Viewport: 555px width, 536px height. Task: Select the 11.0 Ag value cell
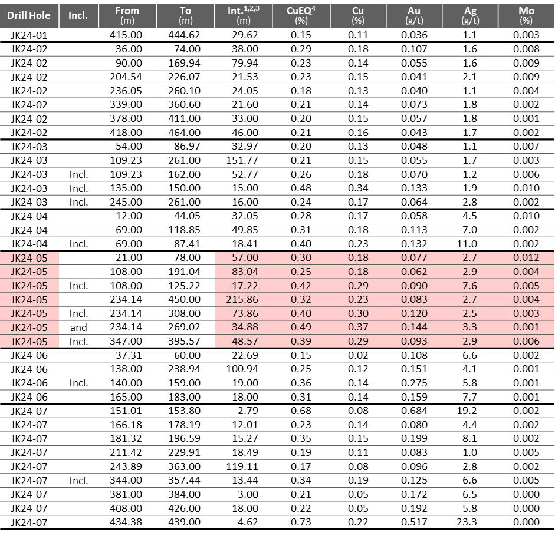470,244
